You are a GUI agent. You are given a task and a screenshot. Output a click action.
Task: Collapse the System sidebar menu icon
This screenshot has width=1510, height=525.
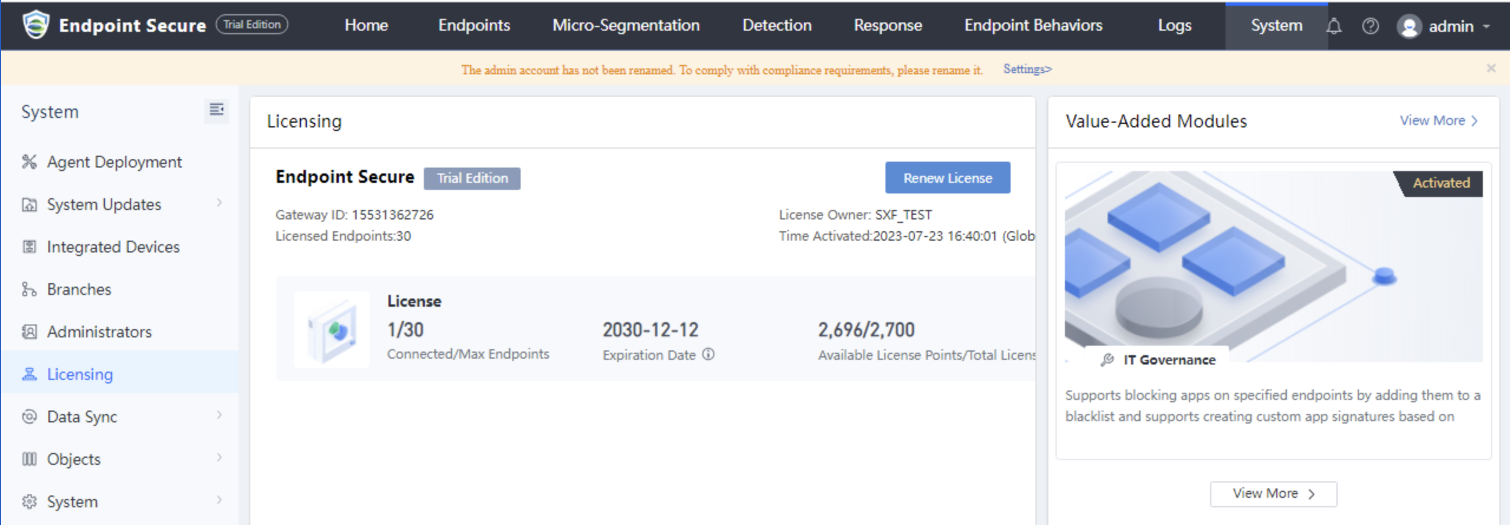click(217, 110)
